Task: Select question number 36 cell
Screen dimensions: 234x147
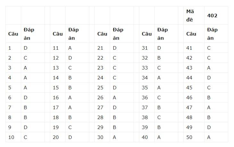Action: coord(145,98)
